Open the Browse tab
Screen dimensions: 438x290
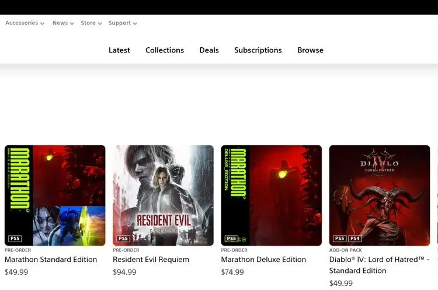(x=310, y=50)
